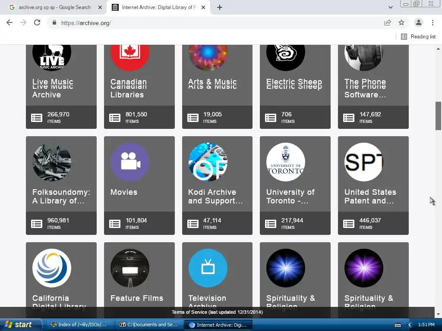The height and width of the screenshot is (331, 442).
Task: Open Chrome three-dot menu
Action: pyautogui.click(x=433, y=23)
